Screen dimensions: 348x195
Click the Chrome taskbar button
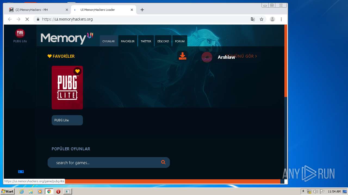[x=49, y=191]
